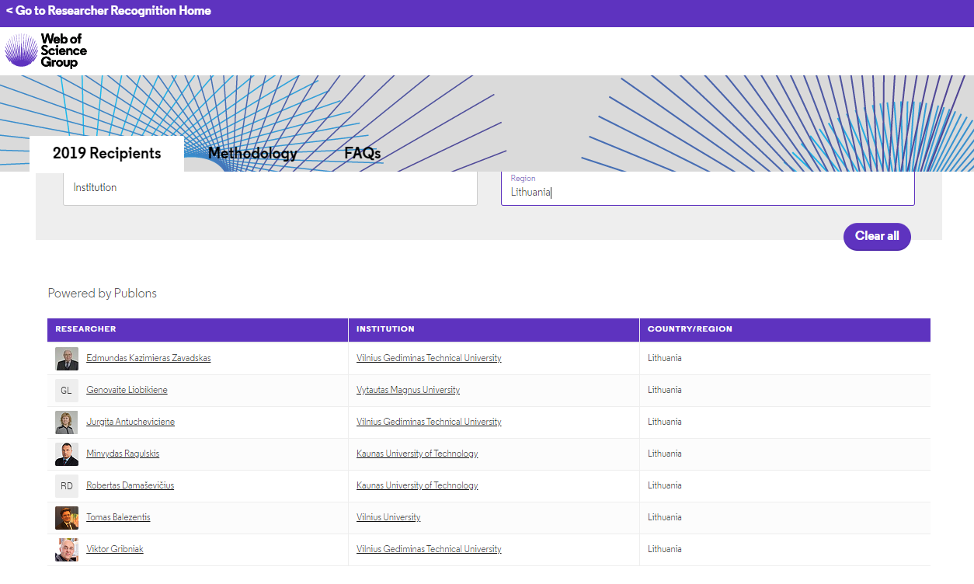
Task: Open Edmundas Kazimieras Zavadskas profile photo
Action: click(x=67, y=358)
